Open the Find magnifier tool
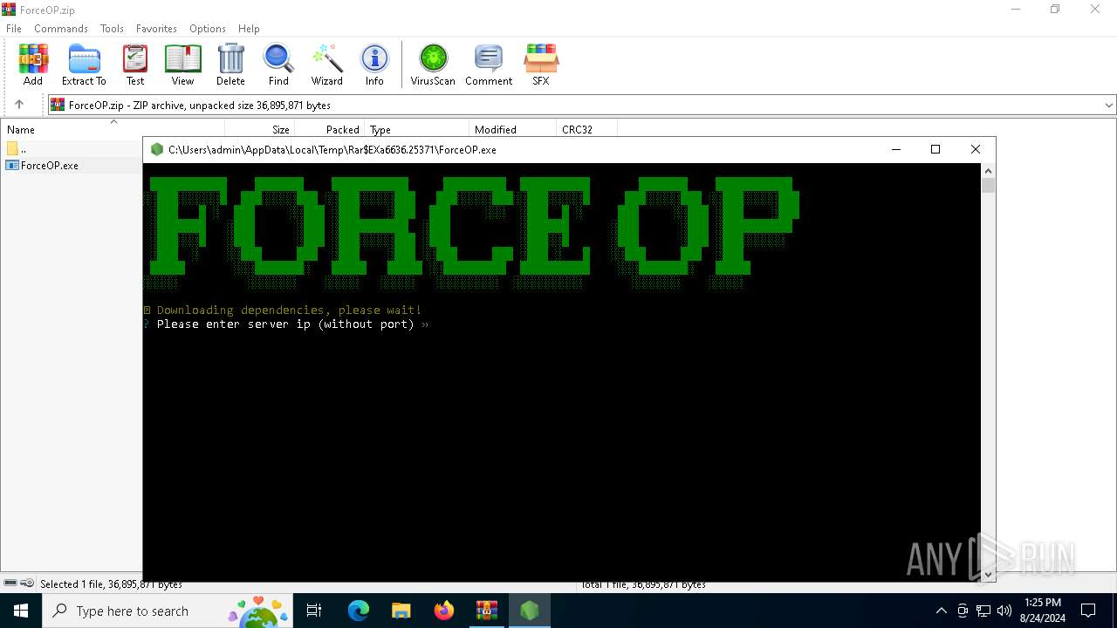The height and width of the screenshot is (628, 1117). (x=278, y=65)
